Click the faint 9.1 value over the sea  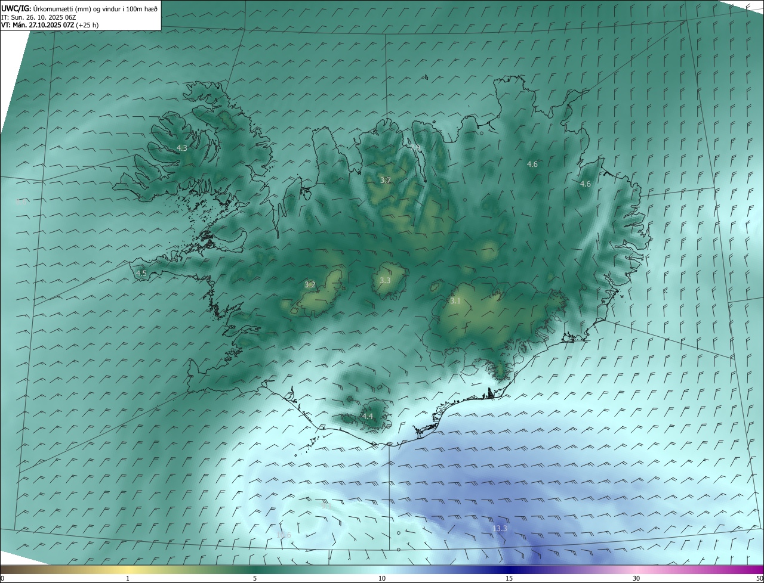[325, 505]
